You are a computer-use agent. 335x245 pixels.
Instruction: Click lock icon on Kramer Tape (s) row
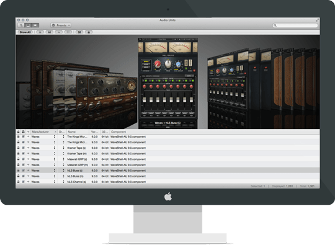tap(19, 148)
